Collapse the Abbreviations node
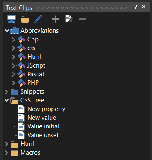The width and height of the screenshot is (152, 160). (x=7, y=31)
